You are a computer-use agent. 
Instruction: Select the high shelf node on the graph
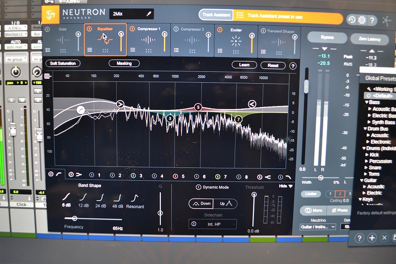click(252, 104)
